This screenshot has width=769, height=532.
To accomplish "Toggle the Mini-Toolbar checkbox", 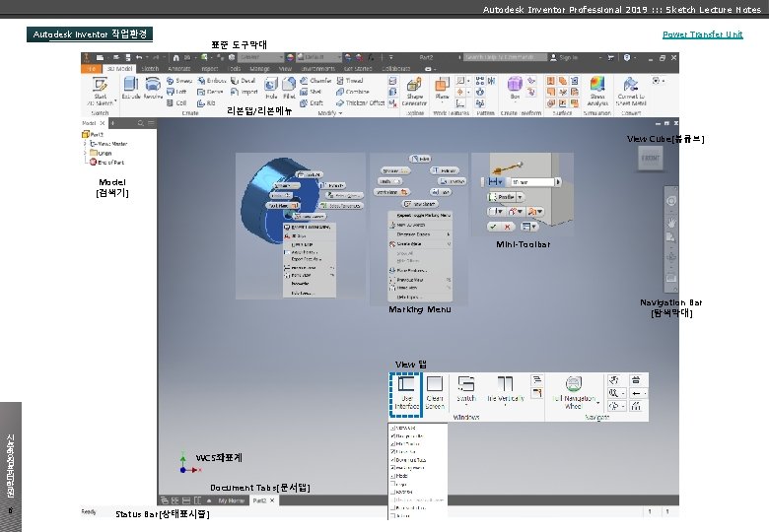I will 392,443.
